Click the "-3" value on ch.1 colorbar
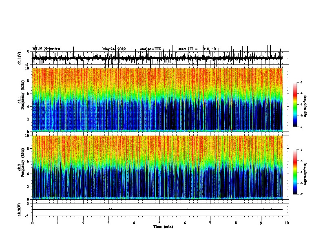The height and width of the screenshot is (250, 323). pyautogui.click(x=301, y=83)
